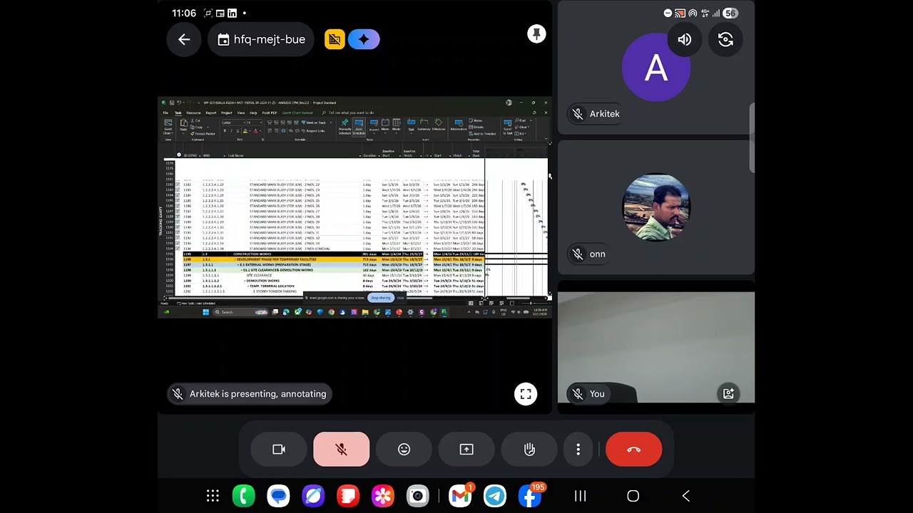The image size is (913, 513).
Task: Go back using the arrow beside meeting code
Action: pyautogui.click(x=184, y=40)
